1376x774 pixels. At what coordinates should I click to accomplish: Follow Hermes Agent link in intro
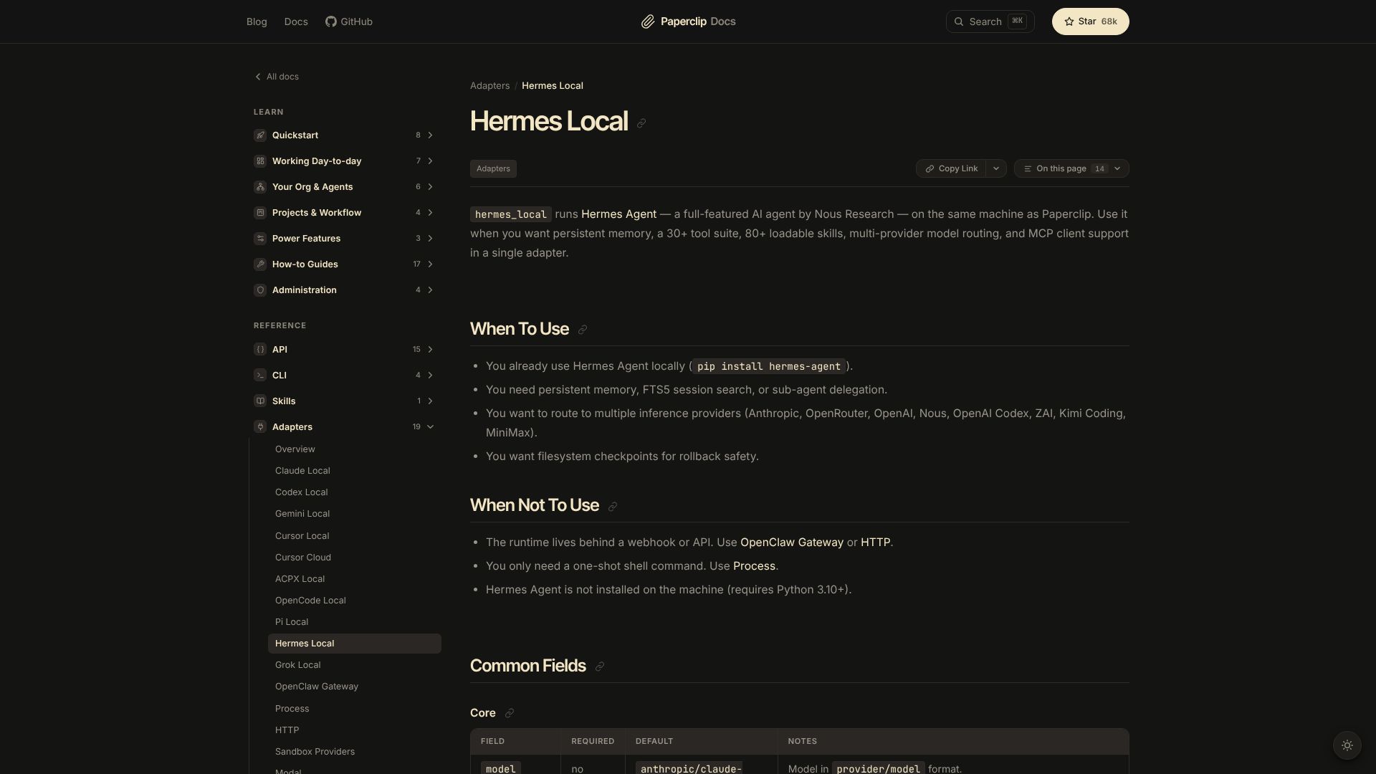pyautogui.click(x=618, y=214)
